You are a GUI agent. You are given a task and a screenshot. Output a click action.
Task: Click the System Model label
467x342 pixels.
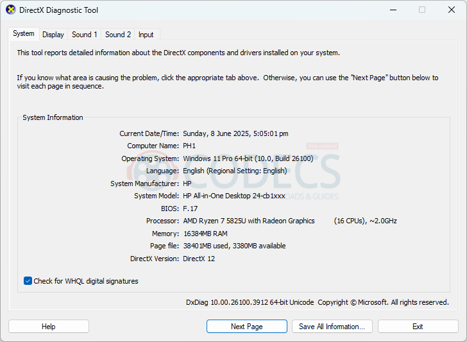(x=157, y=196)
